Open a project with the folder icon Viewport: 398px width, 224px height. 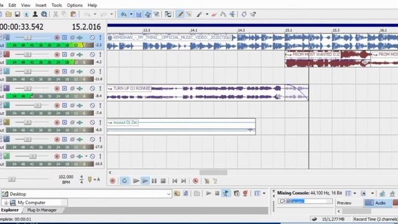pos(9,14)
